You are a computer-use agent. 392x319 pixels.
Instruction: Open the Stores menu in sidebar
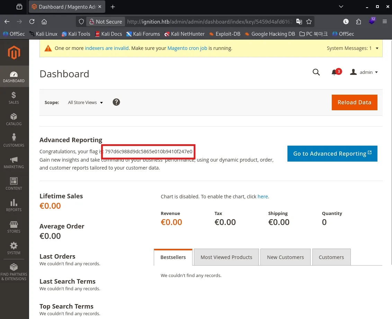pyautogui.click(x=14, y=227)
